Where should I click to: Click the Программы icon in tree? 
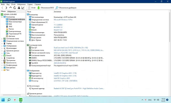click(x=5, y=60)
